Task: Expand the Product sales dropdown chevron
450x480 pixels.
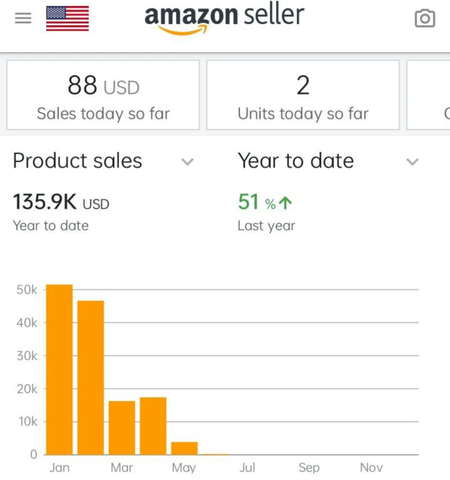Action: point(187,162)
